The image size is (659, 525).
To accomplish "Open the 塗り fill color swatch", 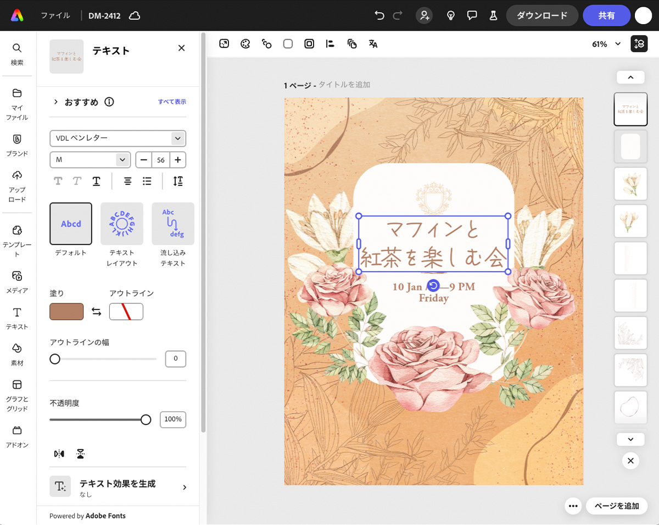I will [66, 312].
